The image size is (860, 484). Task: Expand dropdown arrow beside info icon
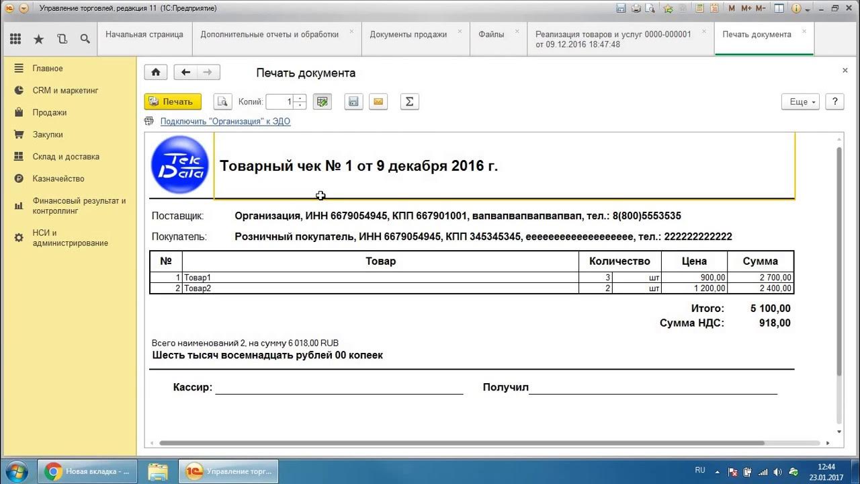[x=808, y=9]
